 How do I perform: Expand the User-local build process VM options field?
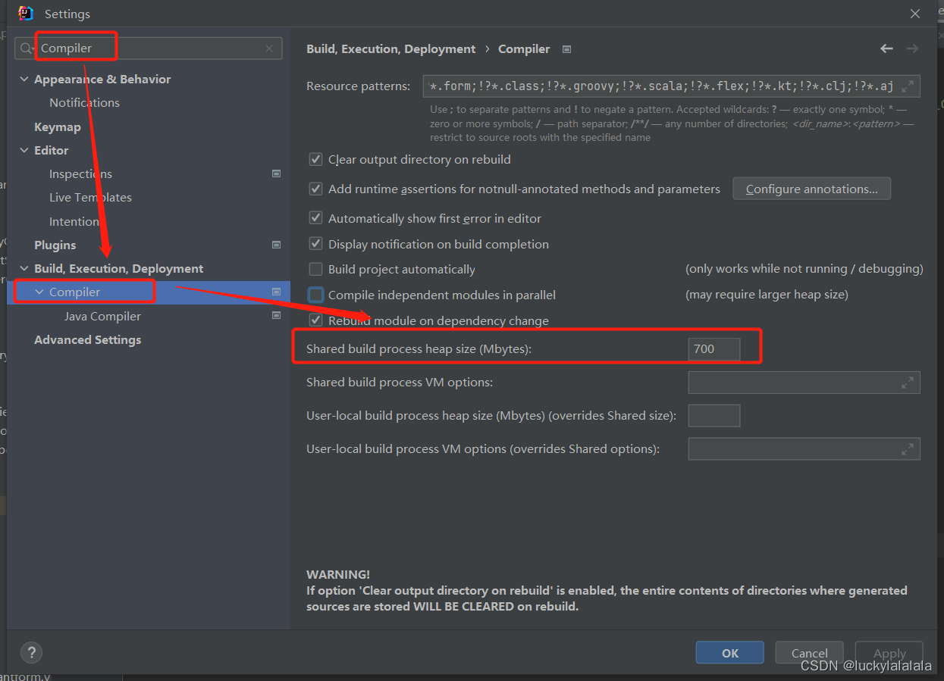908,449
